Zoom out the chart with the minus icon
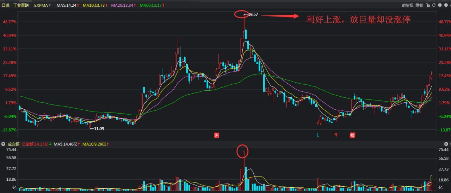The width and height of the screenshot is (451, 193). click(x=446, y=5)
